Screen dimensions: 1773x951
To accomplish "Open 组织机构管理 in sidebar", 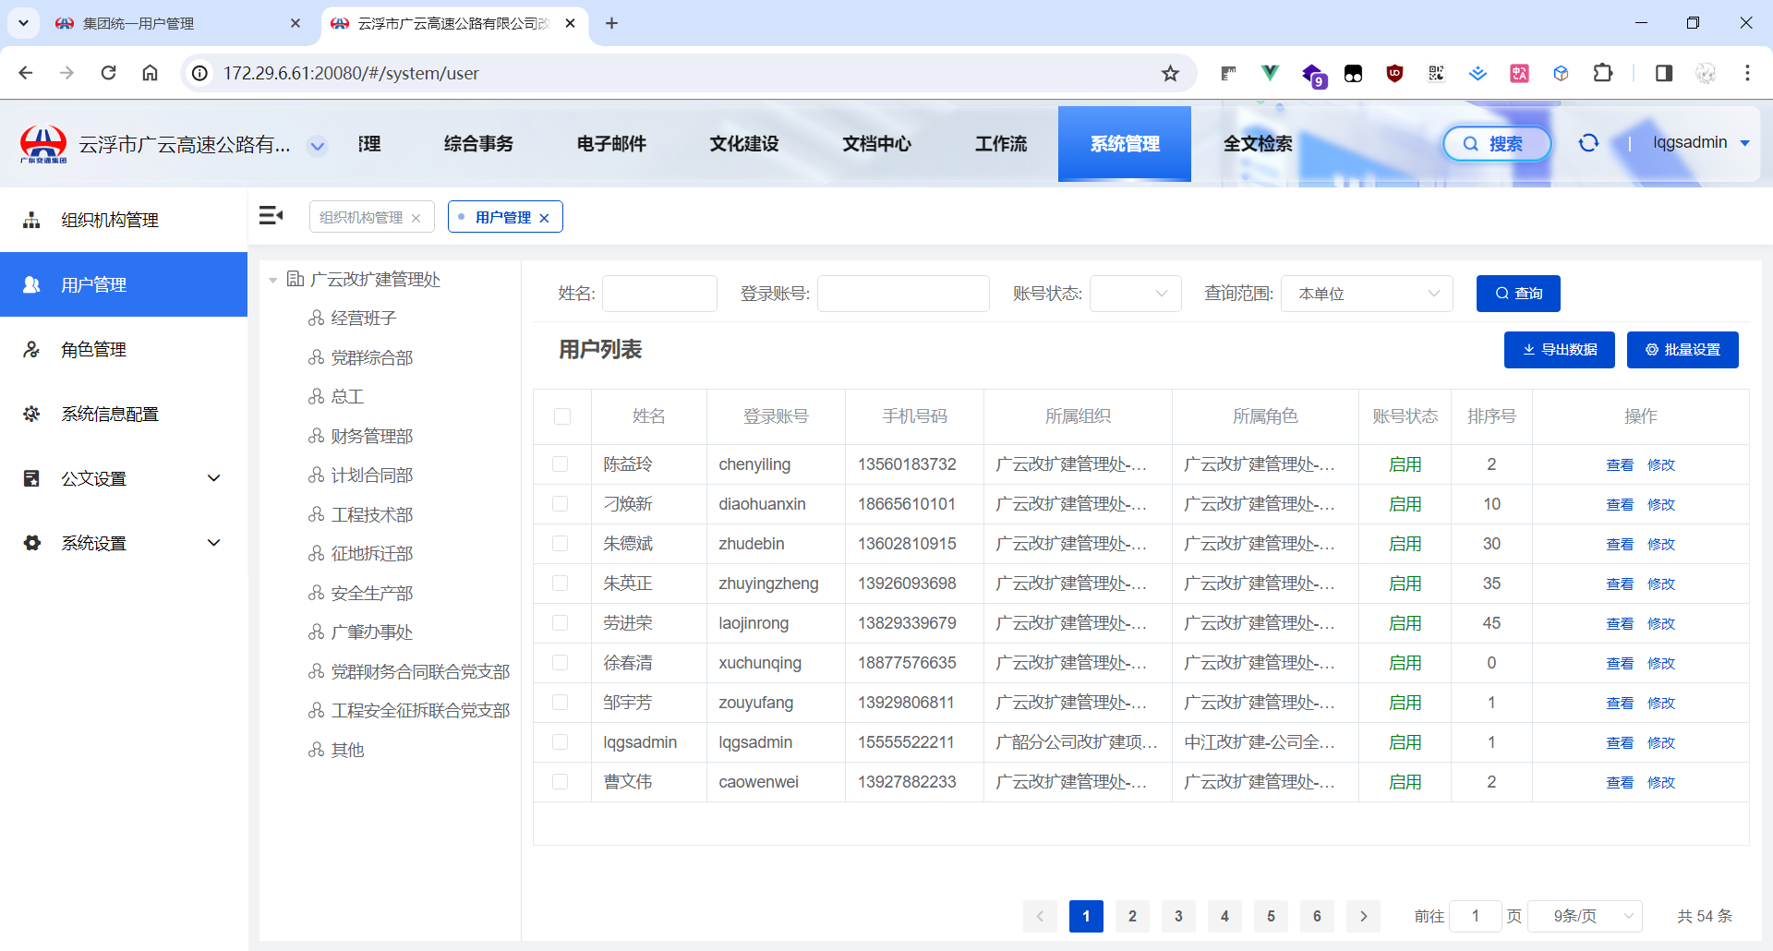I will click(x=110, y=220).
